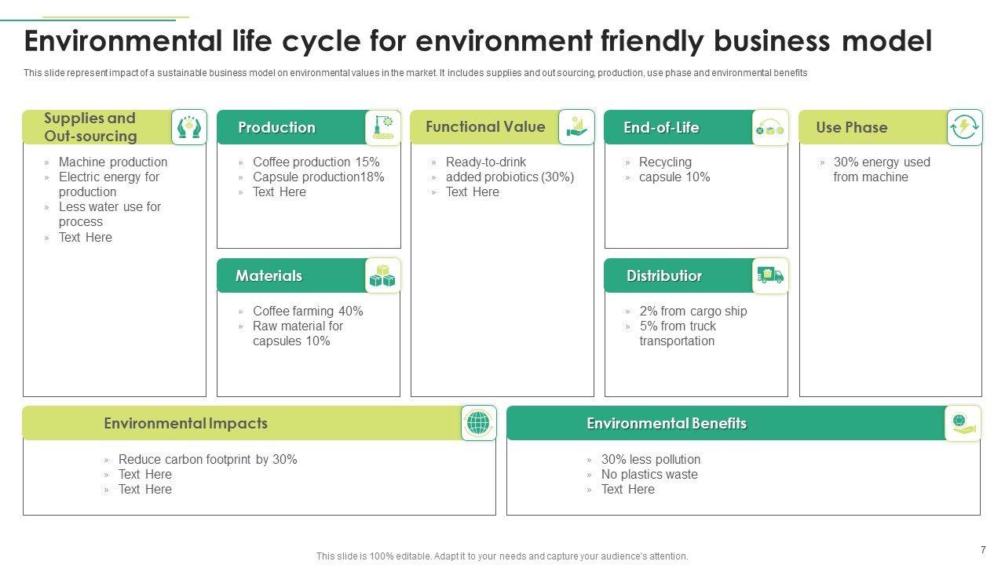Click the hands icon beside Supplies and Out-sourcing

pos(189,127)
